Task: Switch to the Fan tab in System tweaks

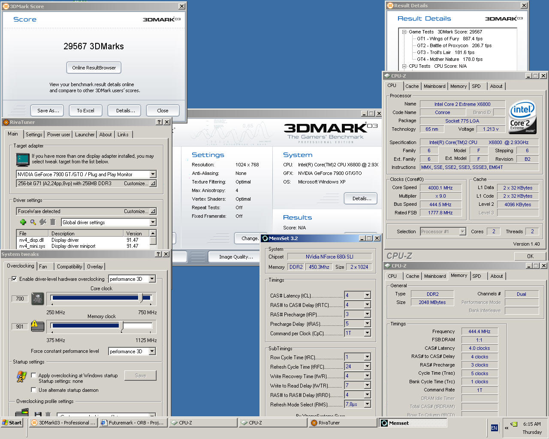Action: [x=43, y=266]
